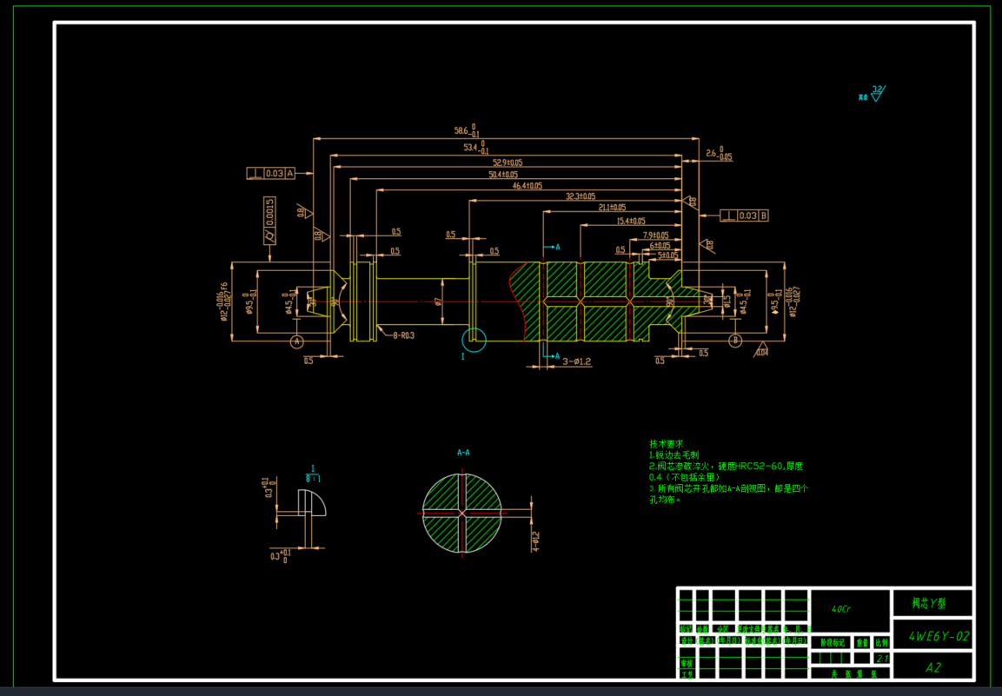
Task: Select the 5±0.05 dimension text
Action: click(667, 255)
